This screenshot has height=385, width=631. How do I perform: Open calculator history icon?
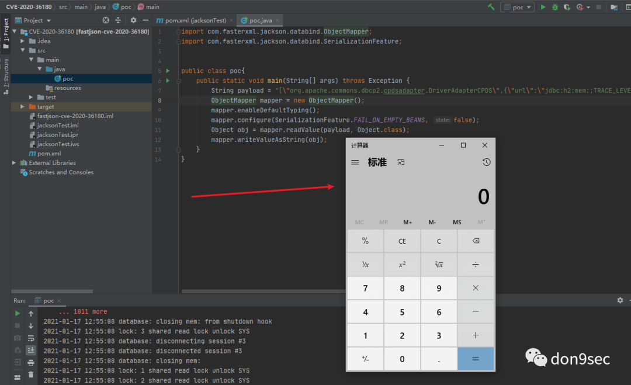(x=487, y=162)
